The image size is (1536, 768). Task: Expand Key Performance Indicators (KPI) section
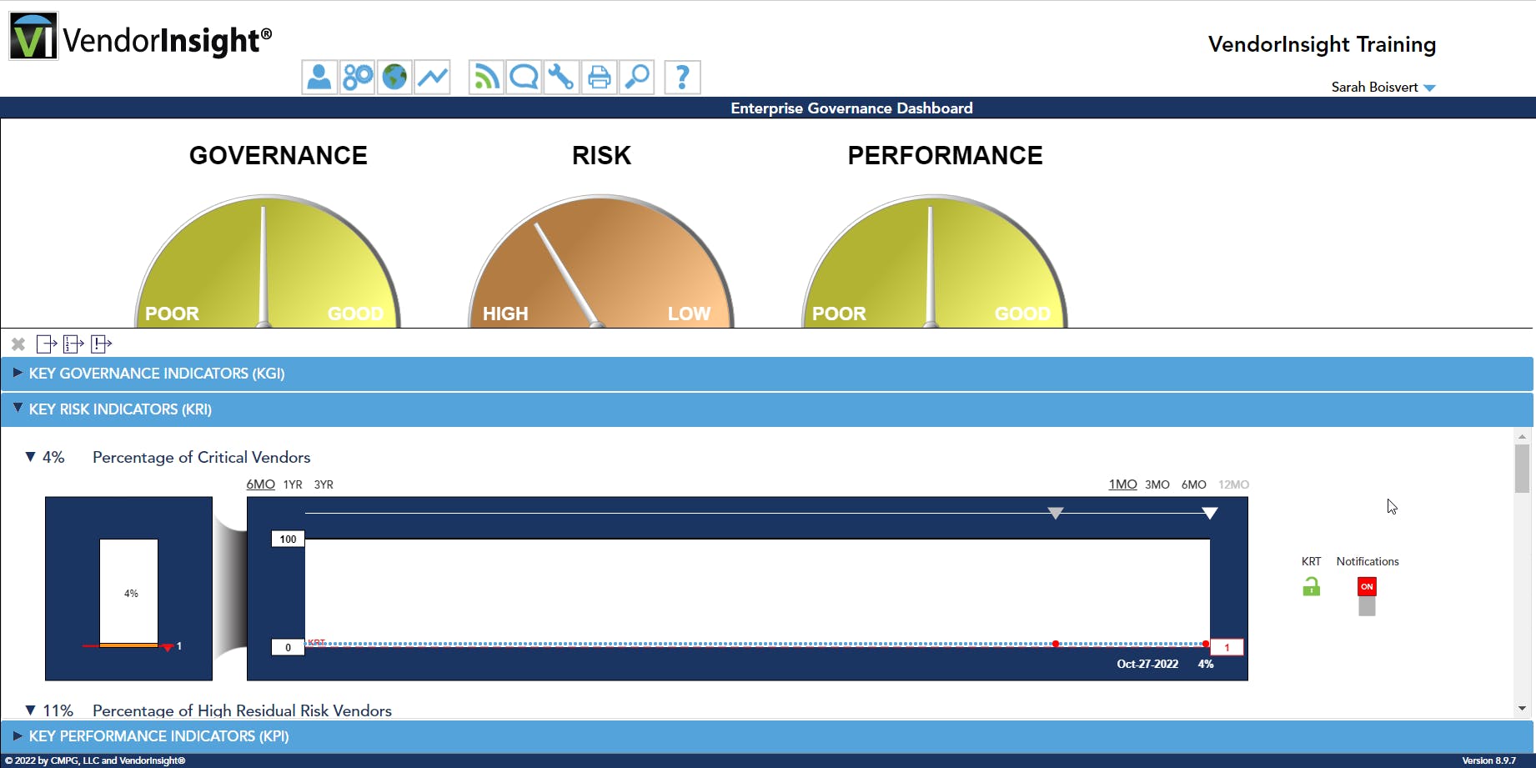click(767, 736)
